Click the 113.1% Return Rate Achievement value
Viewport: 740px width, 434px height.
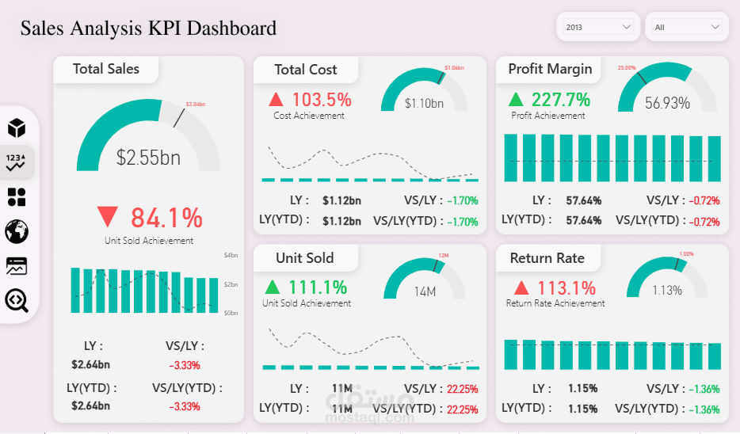(x=566, y=287)
